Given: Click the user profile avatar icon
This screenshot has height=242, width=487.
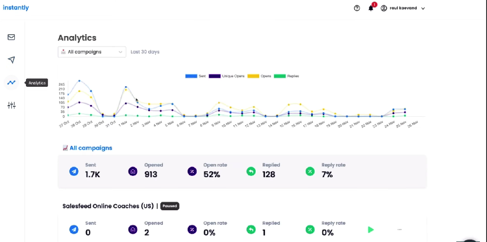Looking at the screenshot, I should [x=384, y=8].
